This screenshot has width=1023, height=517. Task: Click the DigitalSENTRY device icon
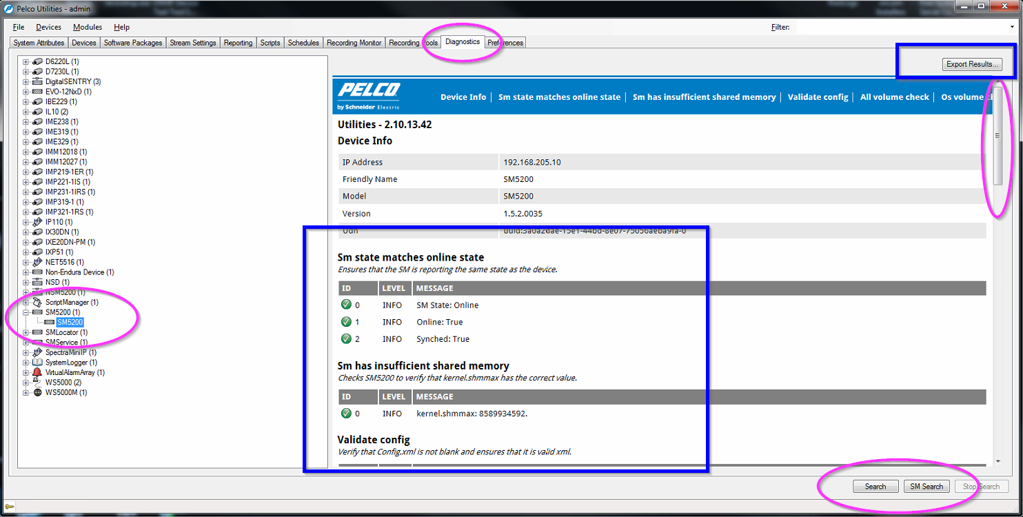[37, 82]
